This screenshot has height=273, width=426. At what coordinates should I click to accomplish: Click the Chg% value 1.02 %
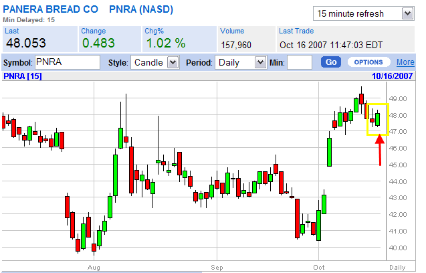point(166,43)
